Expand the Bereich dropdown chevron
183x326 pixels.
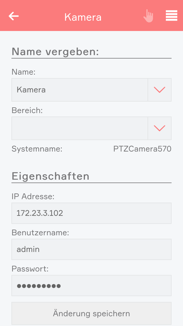click(160, 128)
